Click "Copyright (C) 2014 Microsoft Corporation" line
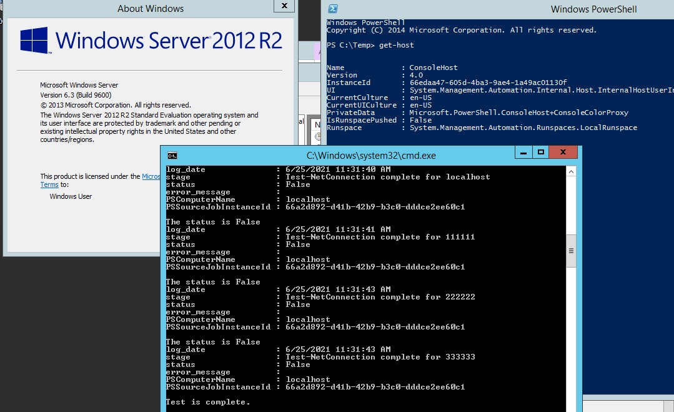Image resolution: width=674 pixels, height=412 pixels. point(461,30)
